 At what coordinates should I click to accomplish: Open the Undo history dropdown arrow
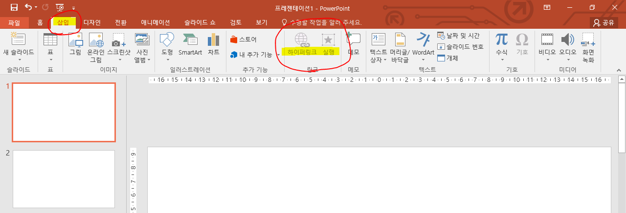36,8
